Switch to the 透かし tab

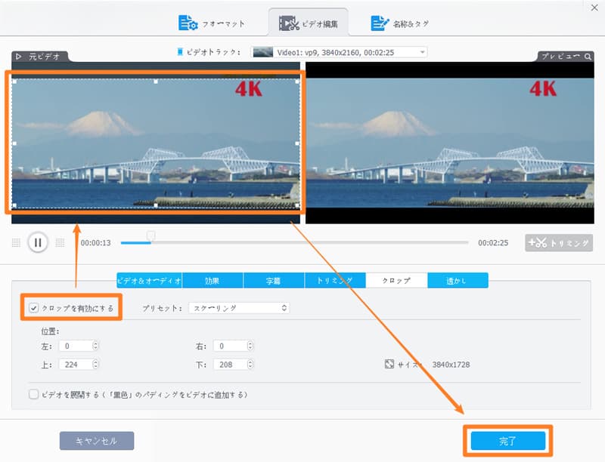pyautogui.click(x=457, y=281)
